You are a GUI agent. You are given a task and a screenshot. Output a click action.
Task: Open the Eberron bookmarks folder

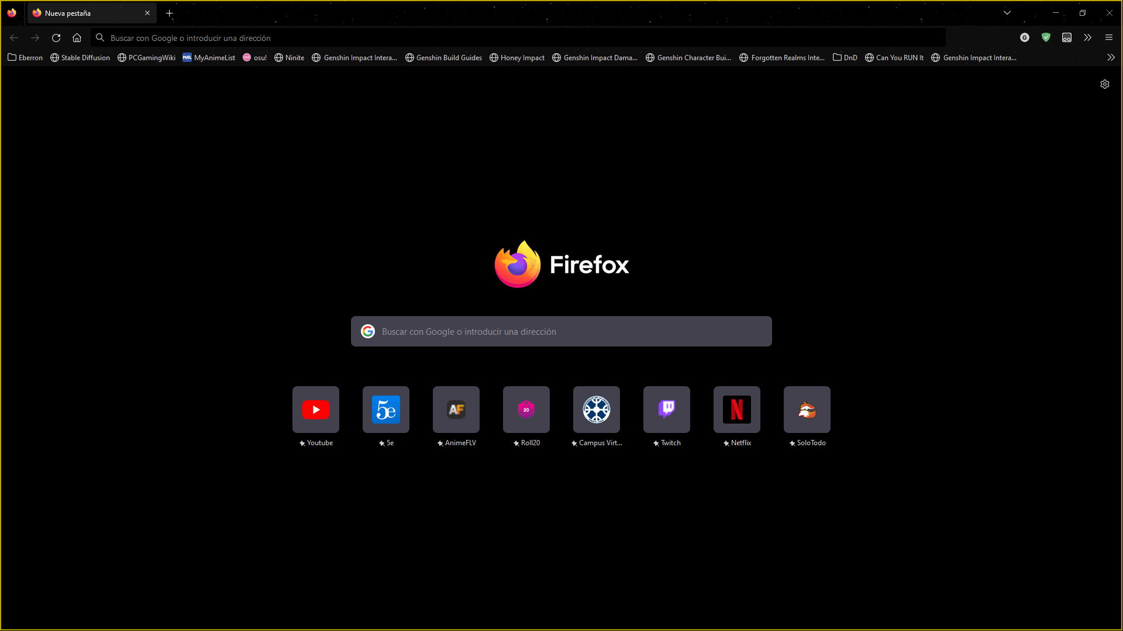click(x=25, y=58)
